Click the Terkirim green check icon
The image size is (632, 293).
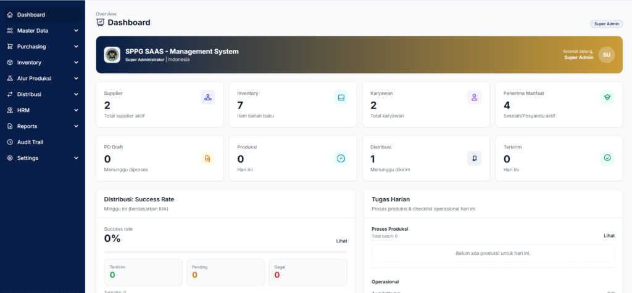607,158
